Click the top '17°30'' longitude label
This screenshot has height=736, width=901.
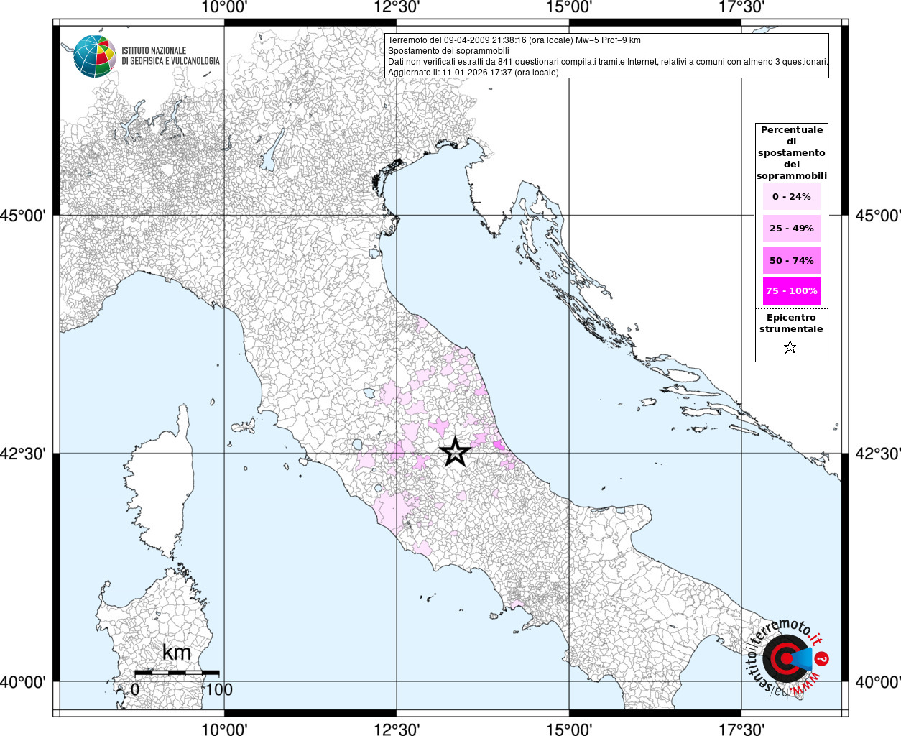741,7
